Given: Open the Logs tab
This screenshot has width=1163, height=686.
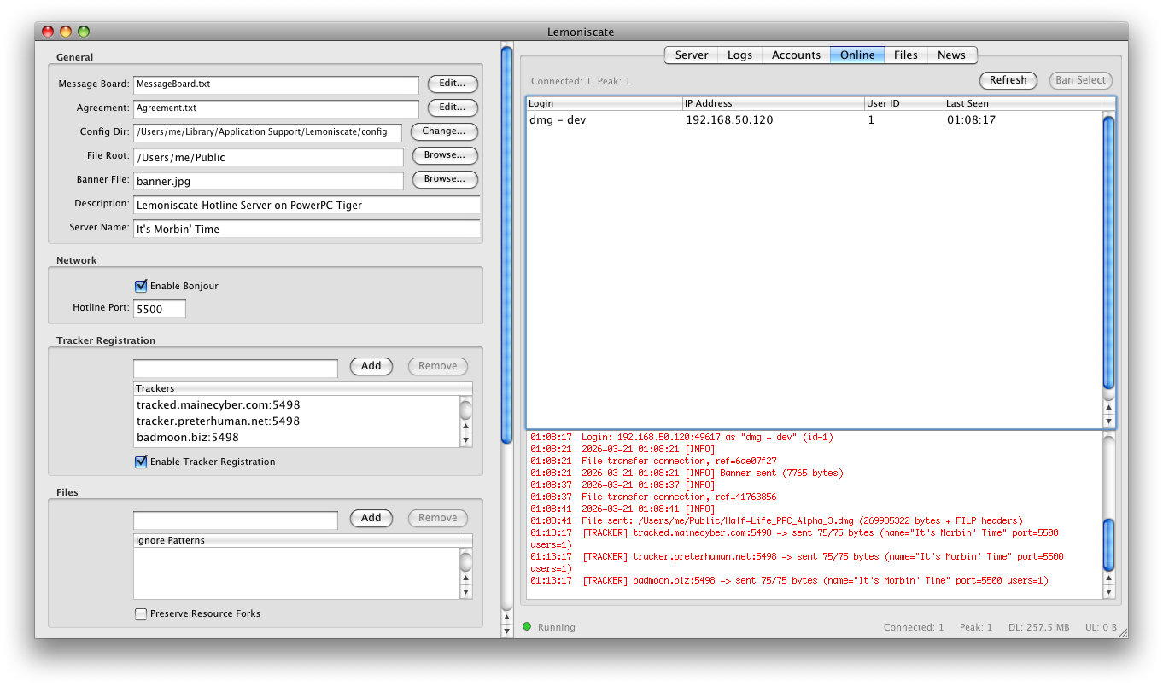Looking at the screenshot, I should 739,55.
